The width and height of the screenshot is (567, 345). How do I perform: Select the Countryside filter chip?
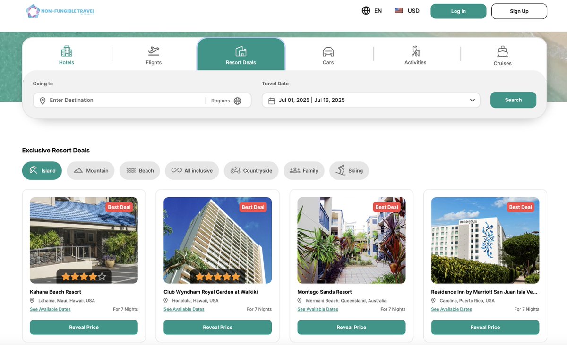(x=251, y=171)
